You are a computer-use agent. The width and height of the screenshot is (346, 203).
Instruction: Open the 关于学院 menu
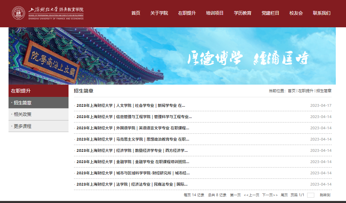159,13
